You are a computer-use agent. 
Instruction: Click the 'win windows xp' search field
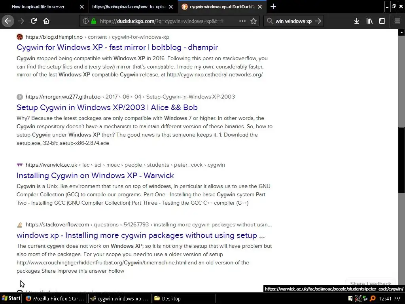(294, 21)
